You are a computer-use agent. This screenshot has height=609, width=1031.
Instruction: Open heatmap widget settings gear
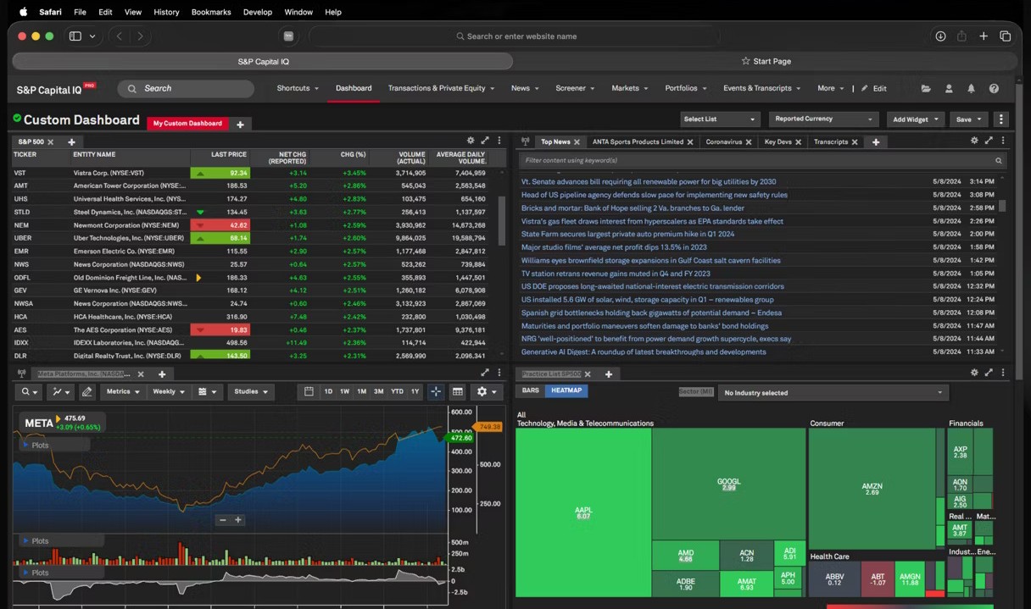(974, 373)
